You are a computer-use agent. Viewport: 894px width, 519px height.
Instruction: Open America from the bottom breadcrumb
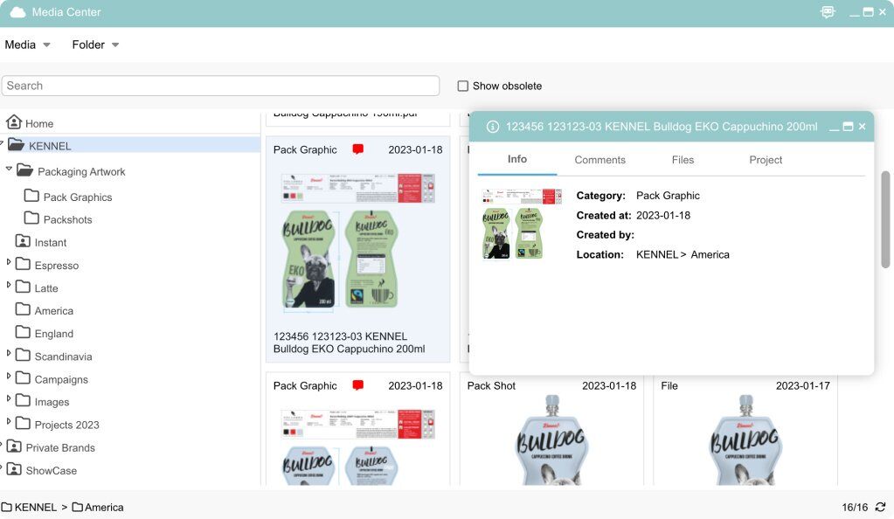(104, 507)
